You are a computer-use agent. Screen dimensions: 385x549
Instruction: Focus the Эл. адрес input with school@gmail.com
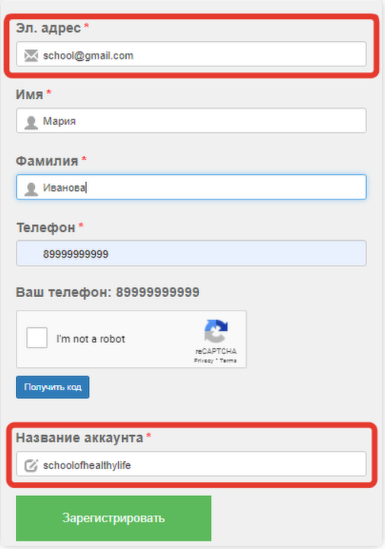coord(191,54)
